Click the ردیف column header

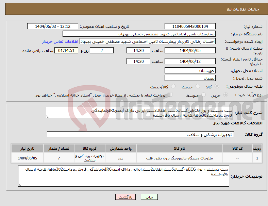point(257,149)
